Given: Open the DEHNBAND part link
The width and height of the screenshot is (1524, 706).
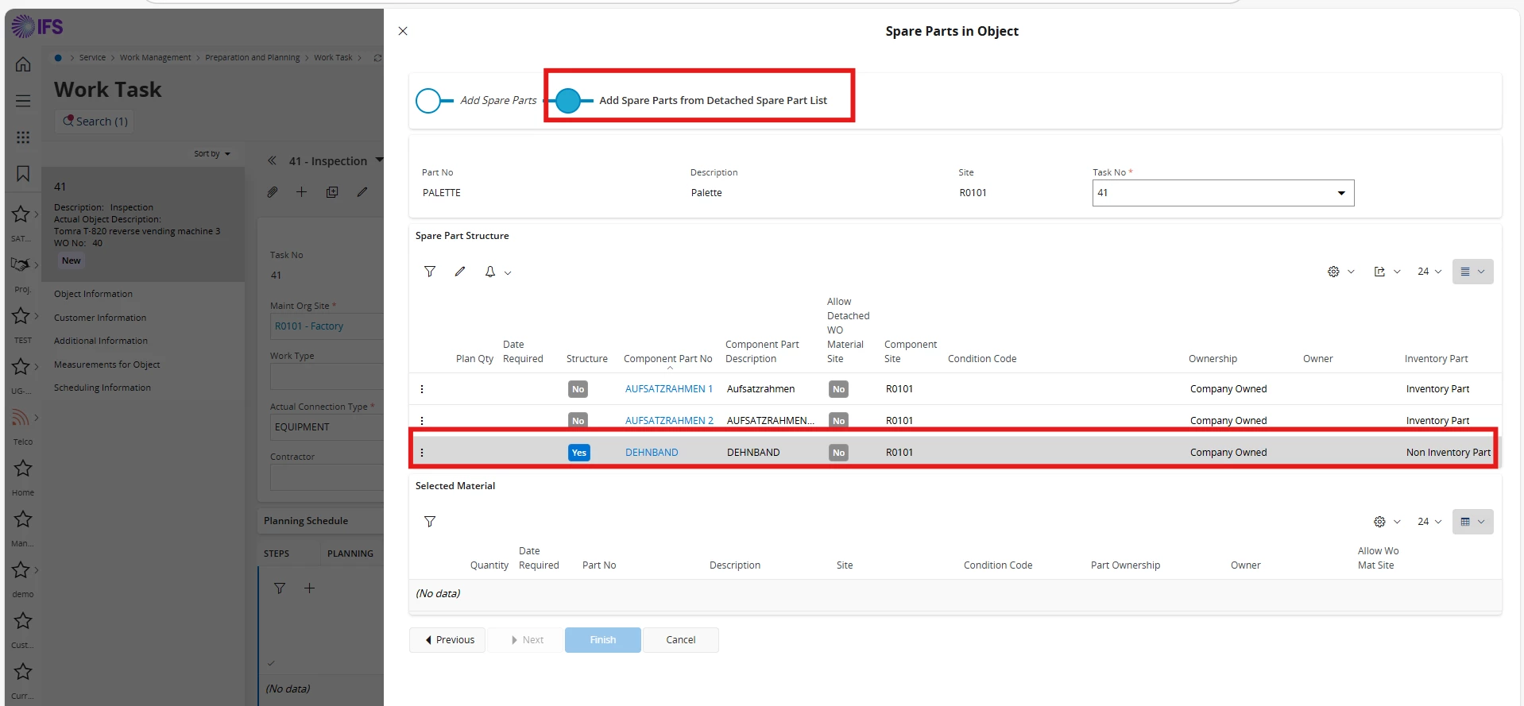Looking at the screenshot, I should coord(652,453).
